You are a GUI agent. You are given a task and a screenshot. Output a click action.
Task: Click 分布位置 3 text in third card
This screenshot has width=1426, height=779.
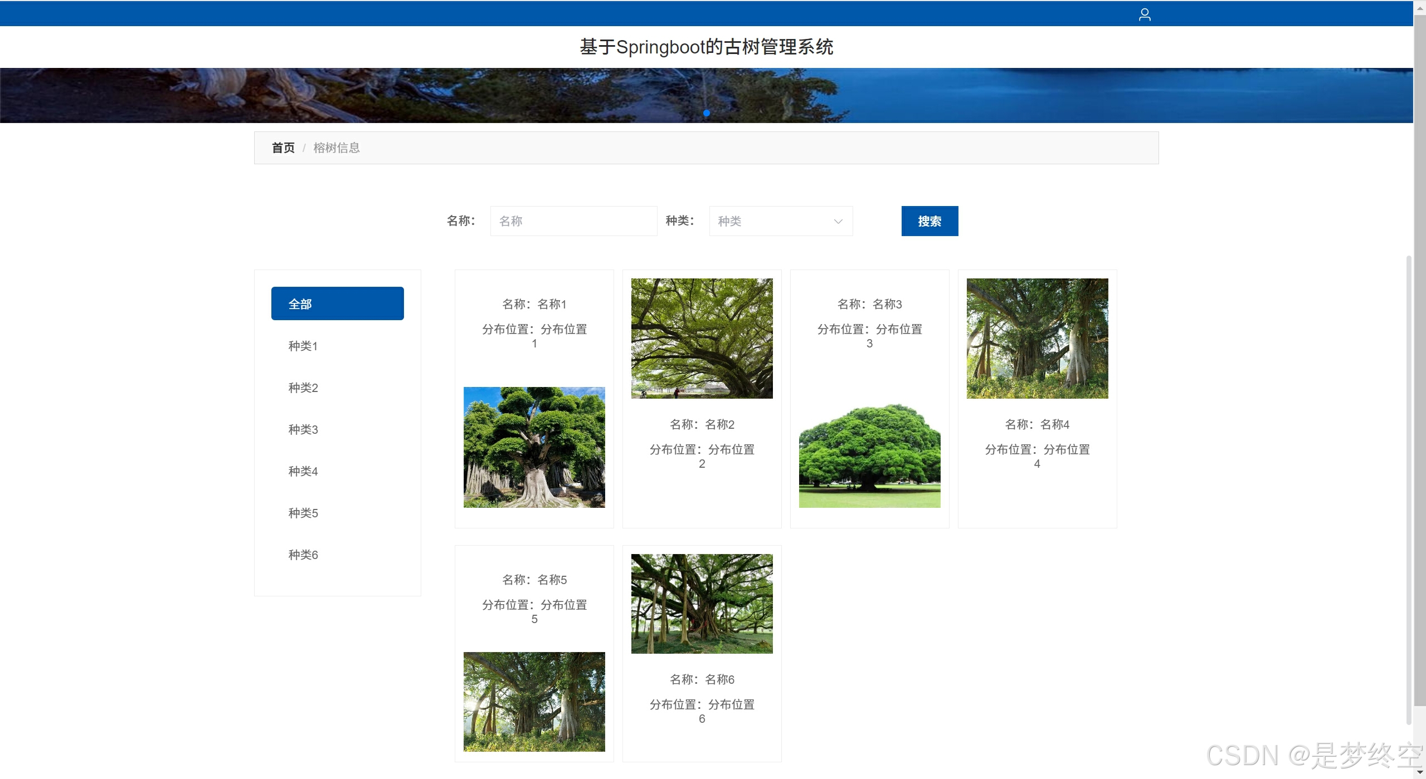pos(869,336)
